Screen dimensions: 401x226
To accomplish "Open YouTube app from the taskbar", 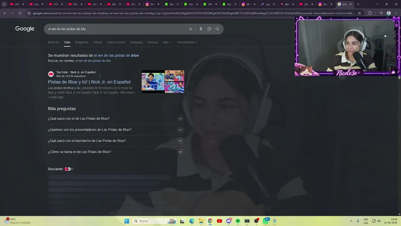I will 219,221.
